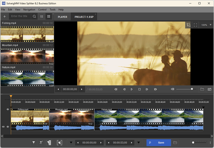This screenshot has width=214, height=148.
Task: Click the invert fragments icon
Action: 49,143
